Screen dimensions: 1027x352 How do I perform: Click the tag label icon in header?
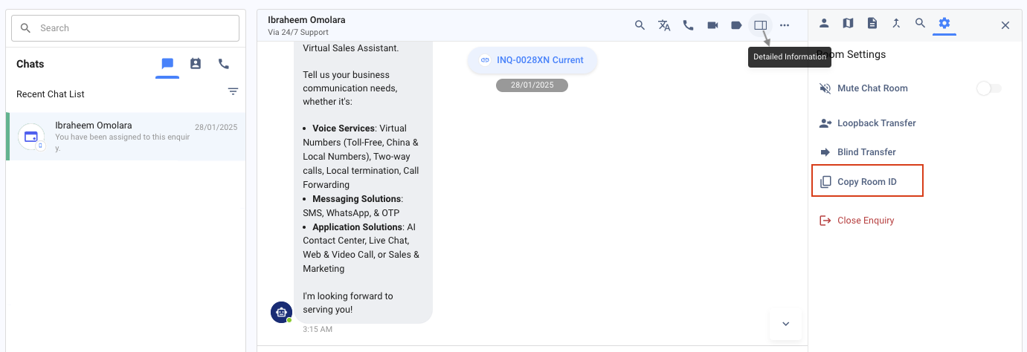[736, 25]
